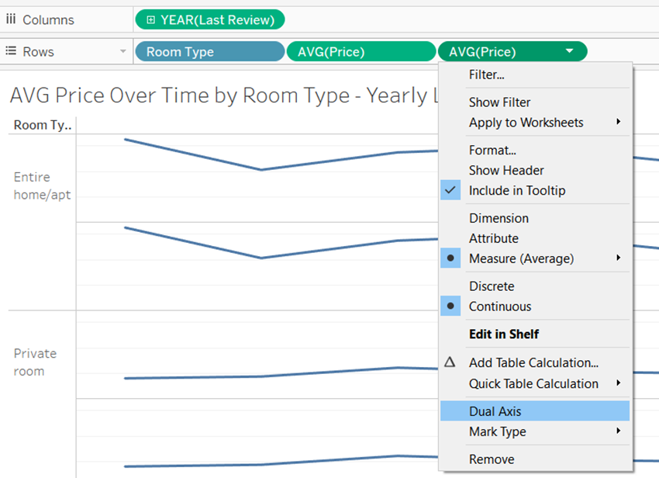Expand the plus icon on YEAR(Last Review) pill
This screenshot has width=659, height=478.
(150, 19)
